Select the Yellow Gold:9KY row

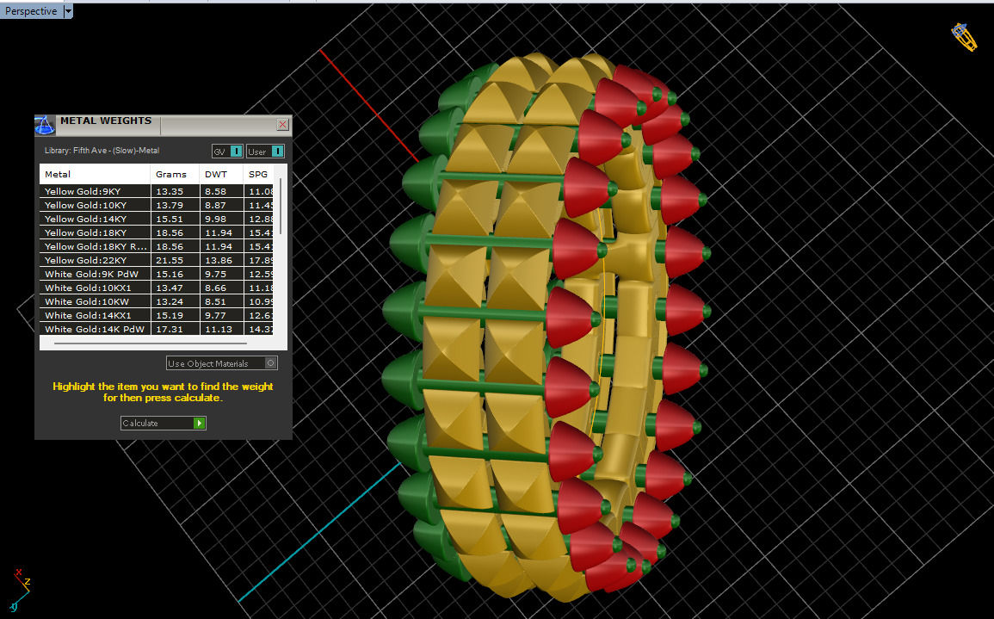tap(157, 191)
